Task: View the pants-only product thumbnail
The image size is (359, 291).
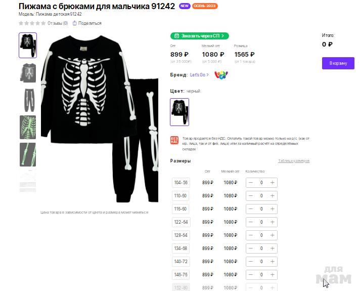Action: tap(28, 100)
